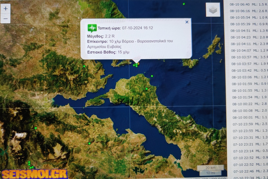The image size is (268, 179).
Task: Close the earthquake info popup
Action: 187,22
